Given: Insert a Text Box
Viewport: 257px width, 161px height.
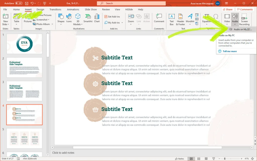Looking at the screenshot, I should tap(172, 20).
